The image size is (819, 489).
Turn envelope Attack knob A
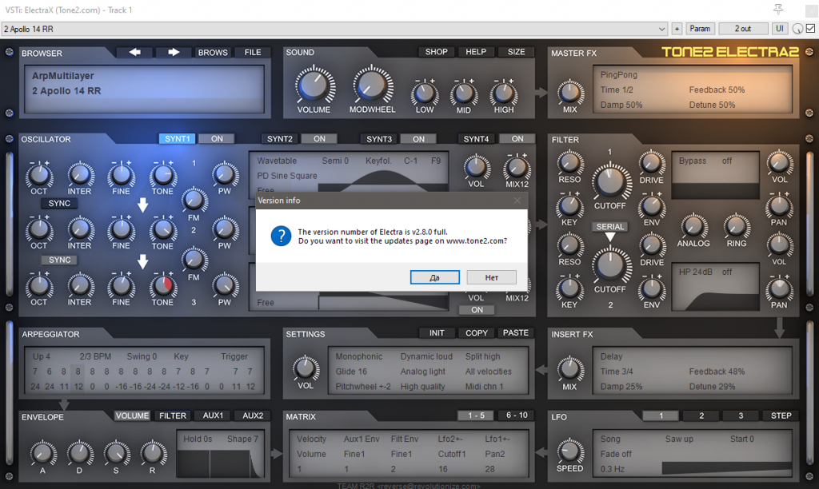tap(43, 453)
